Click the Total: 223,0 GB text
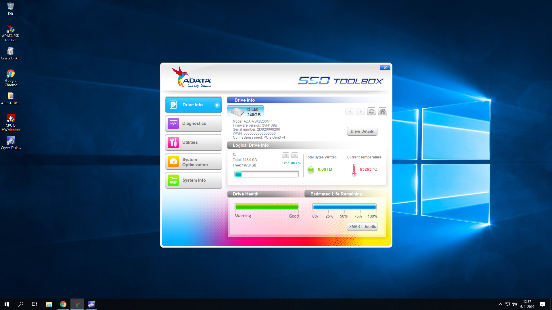This screenshot has width=552, height=310. point(245,160)
